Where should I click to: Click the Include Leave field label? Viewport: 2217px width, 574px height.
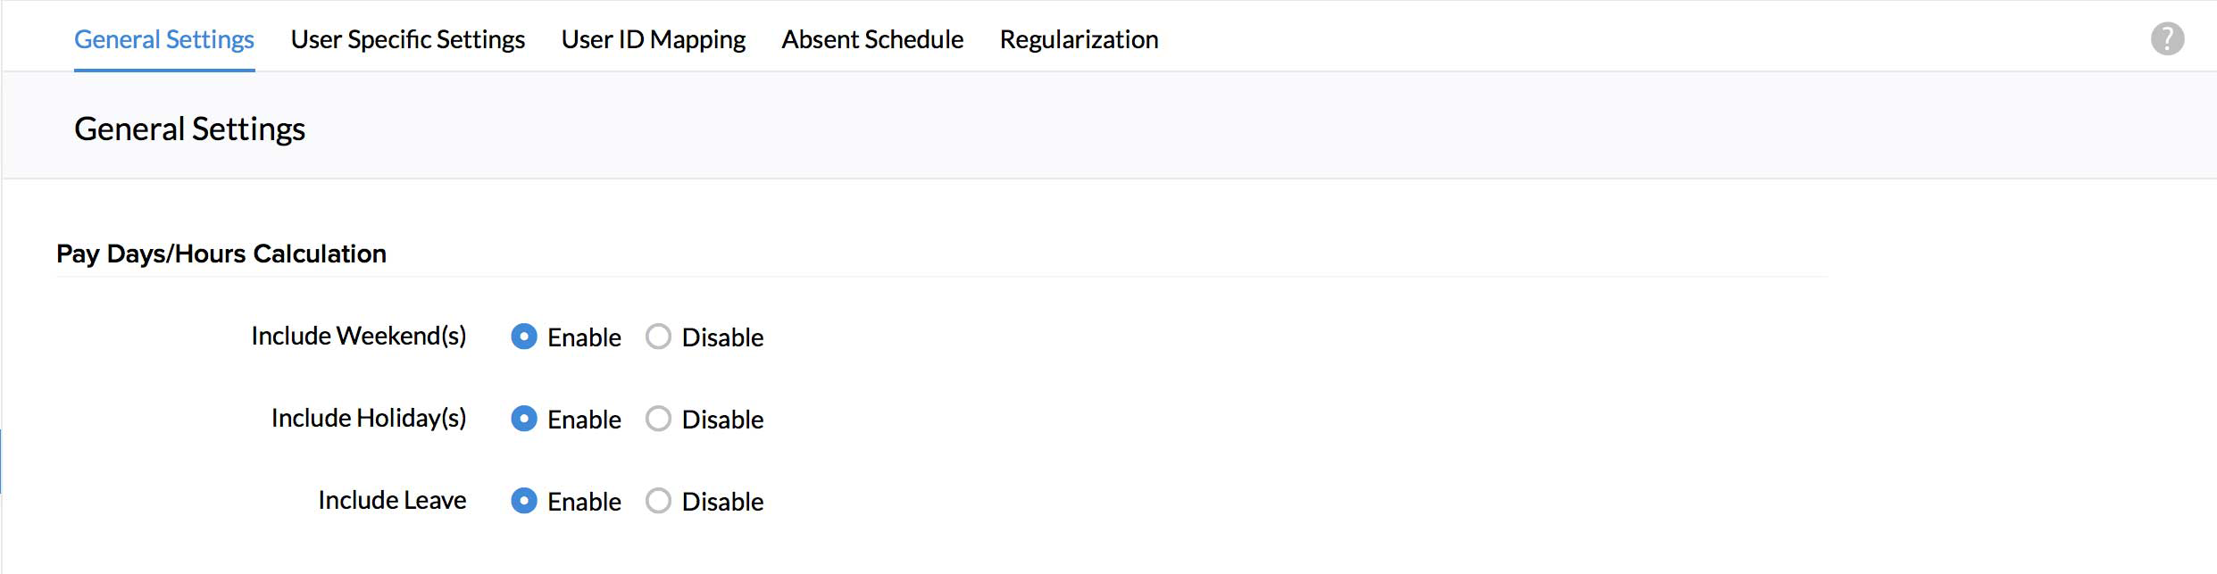point(392,500)
